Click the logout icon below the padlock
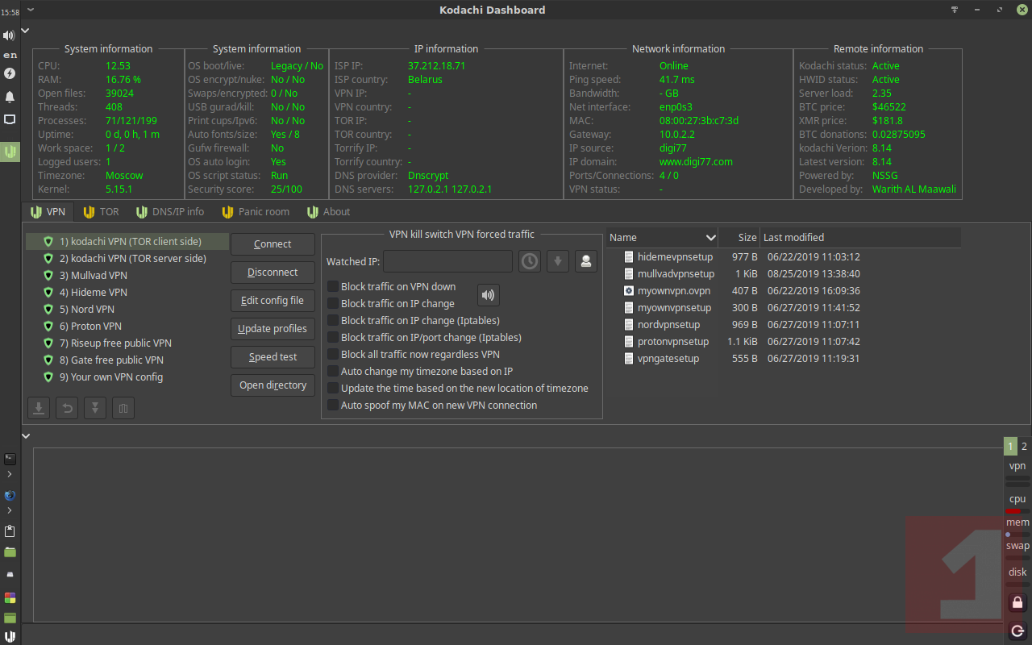 point(1017,630)
